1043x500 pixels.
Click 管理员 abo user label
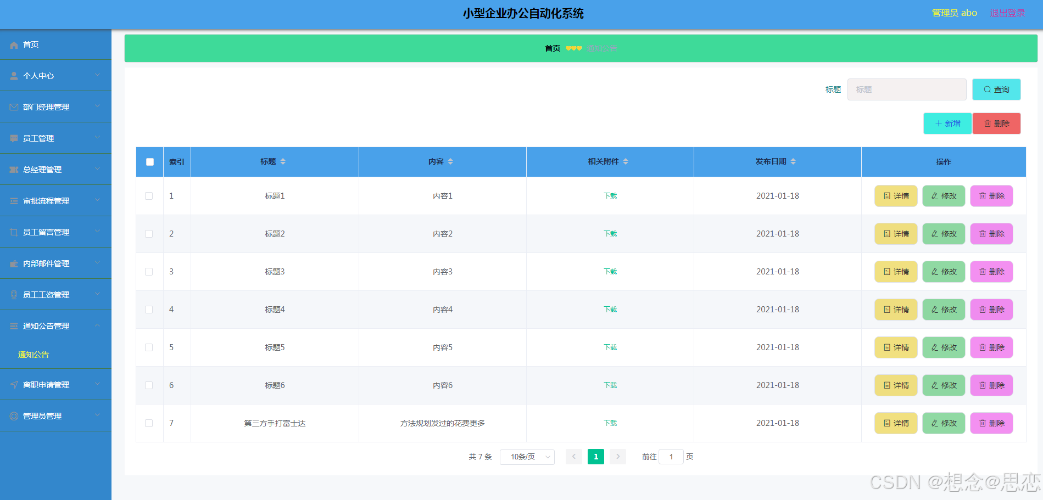(x=955, y=13)
